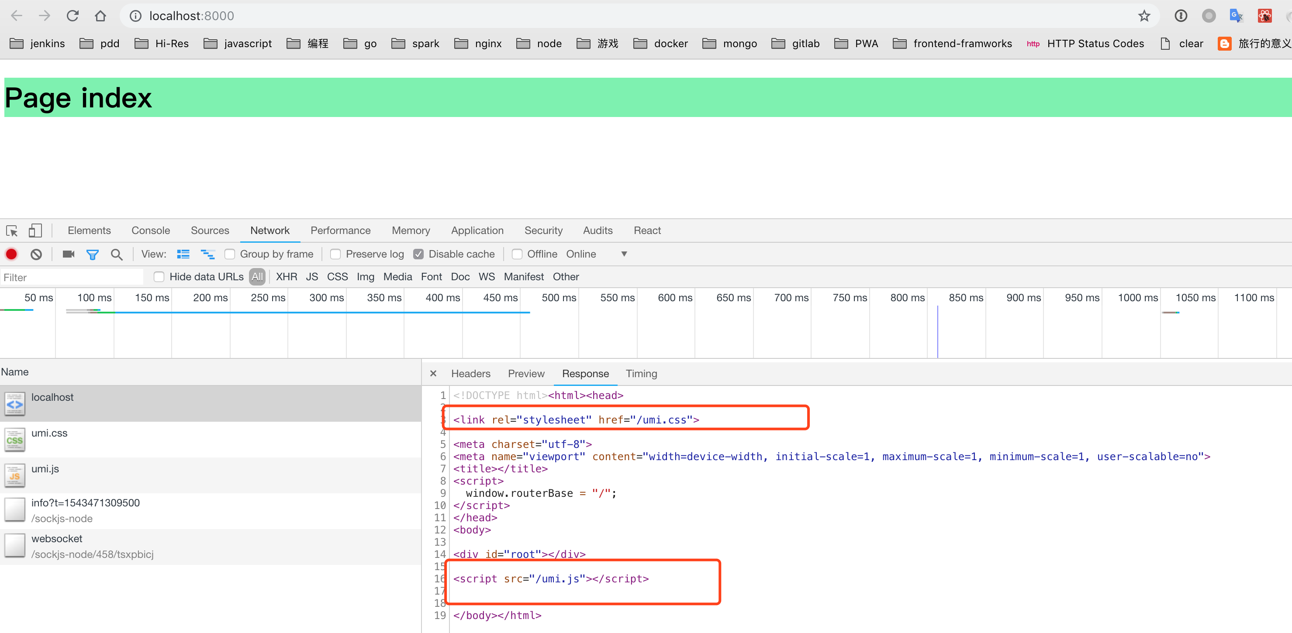This screenshot has width=1292, height=633.
Task: Clear the network log
Action: click(x=36, y=254)
